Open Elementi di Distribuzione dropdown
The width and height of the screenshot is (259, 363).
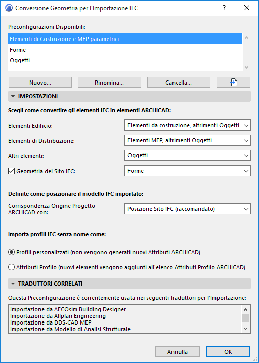pyautogui.click(x=188, y=141)
